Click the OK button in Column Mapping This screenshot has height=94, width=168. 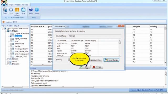pyautogui.click(x=85, y=67)
